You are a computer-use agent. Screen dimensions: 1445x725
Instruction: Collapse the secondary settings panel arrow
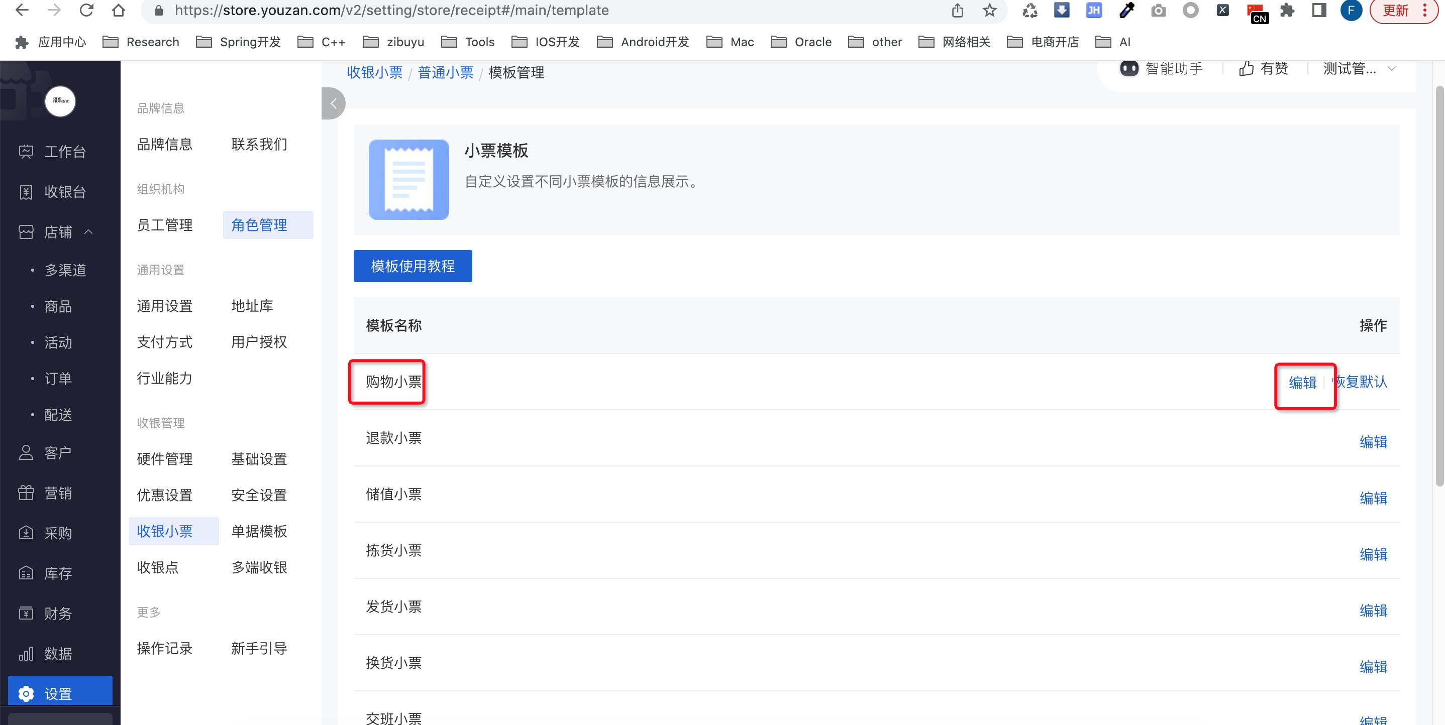(333, 103)
